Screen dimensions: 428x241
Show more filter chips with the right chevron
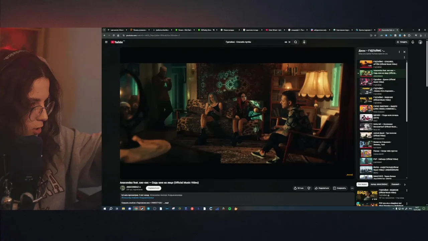click(x=405, y=184)
